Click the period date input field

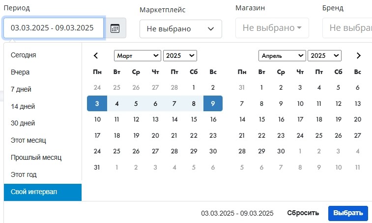tap(53, 28)
